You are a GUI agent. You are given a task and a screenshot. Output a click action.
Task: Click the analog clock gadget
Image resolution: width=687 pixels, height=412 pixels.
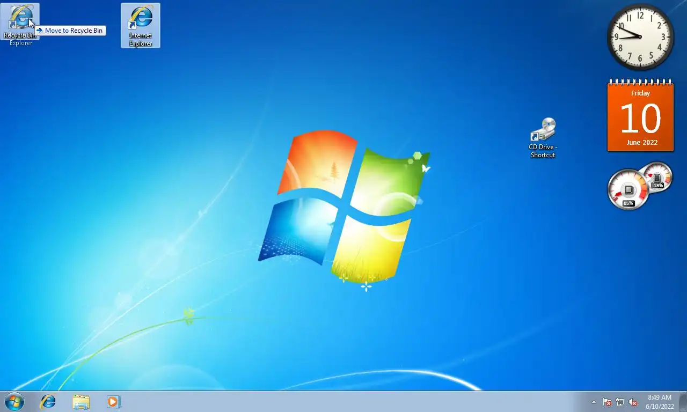coord(640,37)
